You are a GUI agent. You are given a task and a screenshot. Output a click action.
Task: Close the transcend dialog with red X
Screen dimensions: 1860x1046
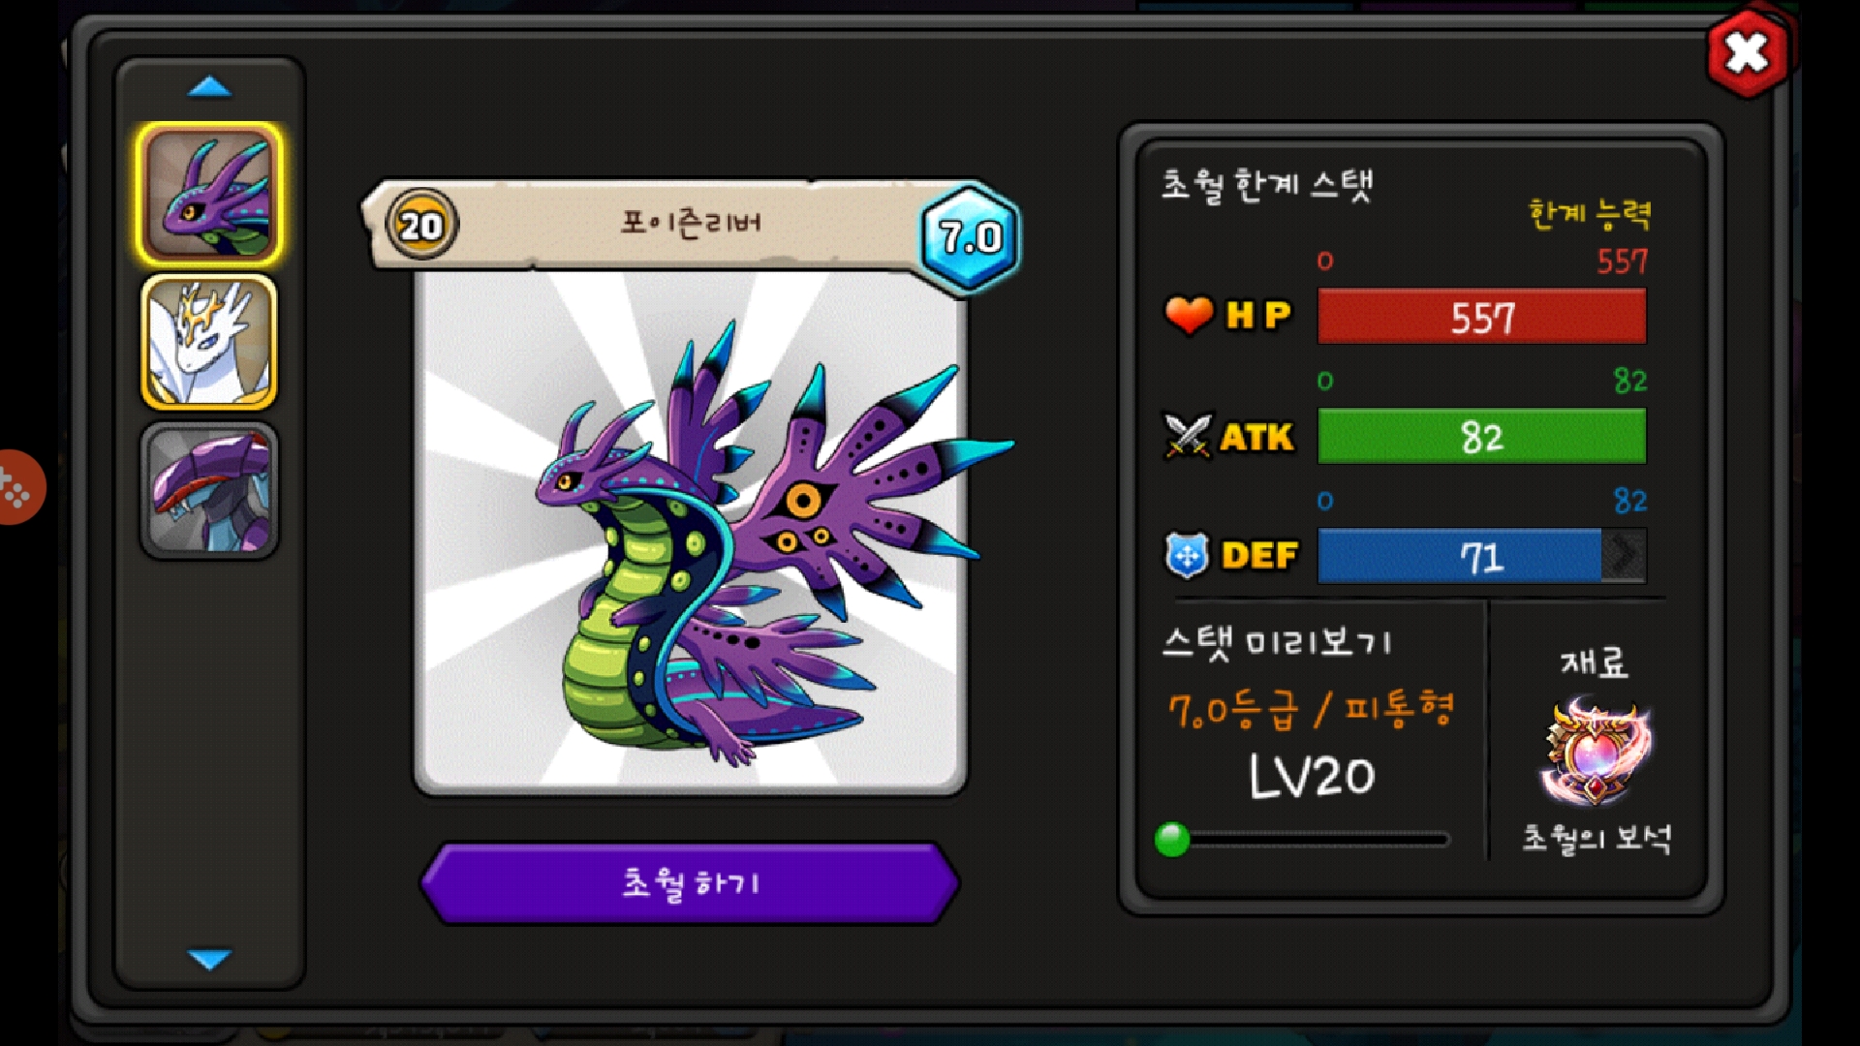[x=1747, y=53]
